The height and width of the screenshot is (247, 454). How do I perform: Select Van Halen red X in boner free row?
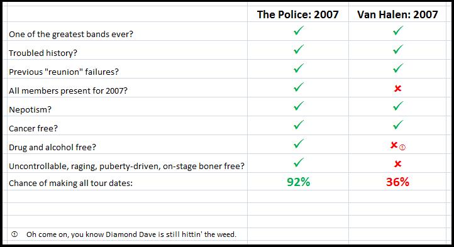397,164
